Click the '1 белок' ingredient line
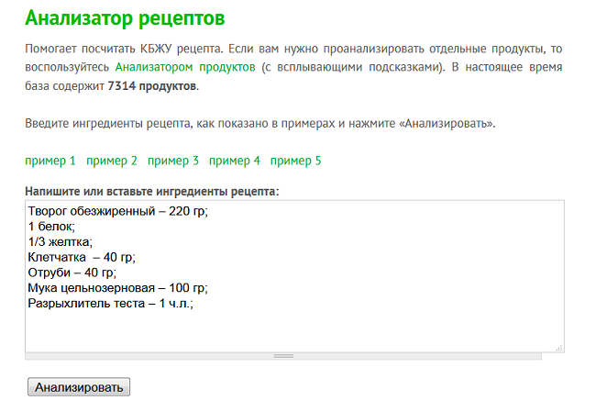This screenshot has height=412, width=596. [x=51, y=227]
